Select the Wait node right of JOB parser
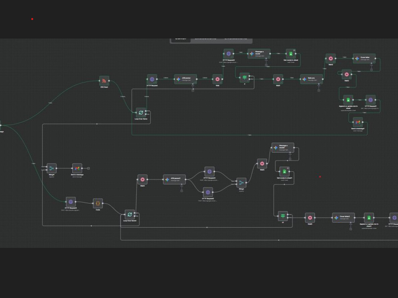Viewport: 398px width, 298px height. 217,79
